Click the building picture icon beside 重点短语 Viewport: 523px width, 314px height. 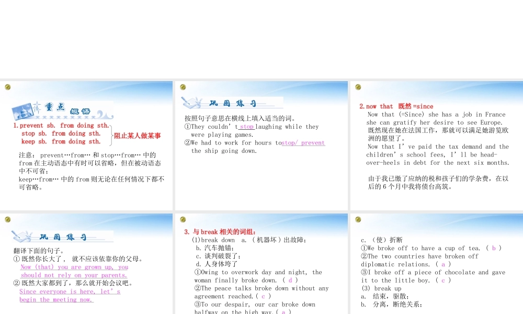pos(22,112)
